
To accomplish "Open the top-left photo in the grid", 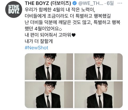I will coord(49,67).
